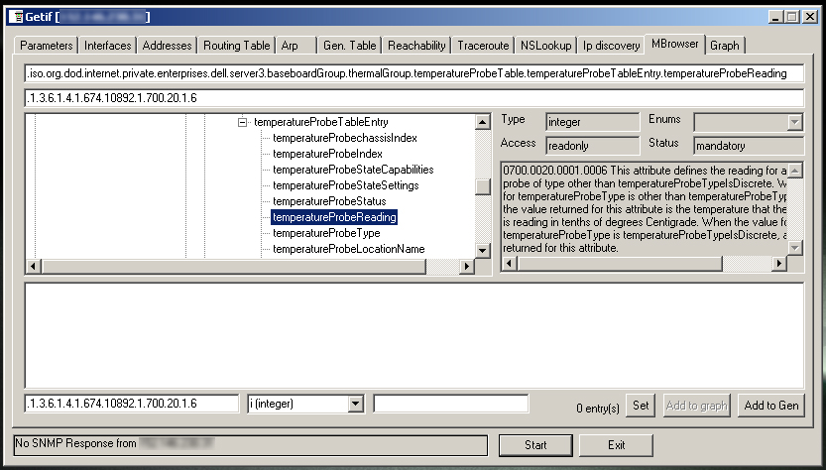Open the integer type dropdown

coord(355,404)
